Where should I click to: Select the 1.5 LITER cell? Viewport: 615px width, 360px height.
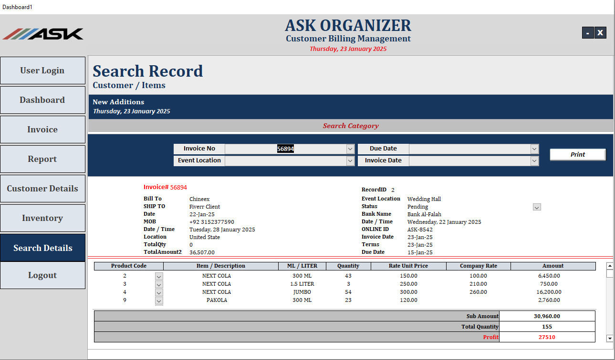coord(302,284)
